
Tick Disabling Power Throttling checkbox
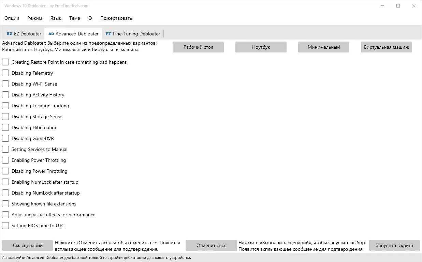[x=5, y=171]
